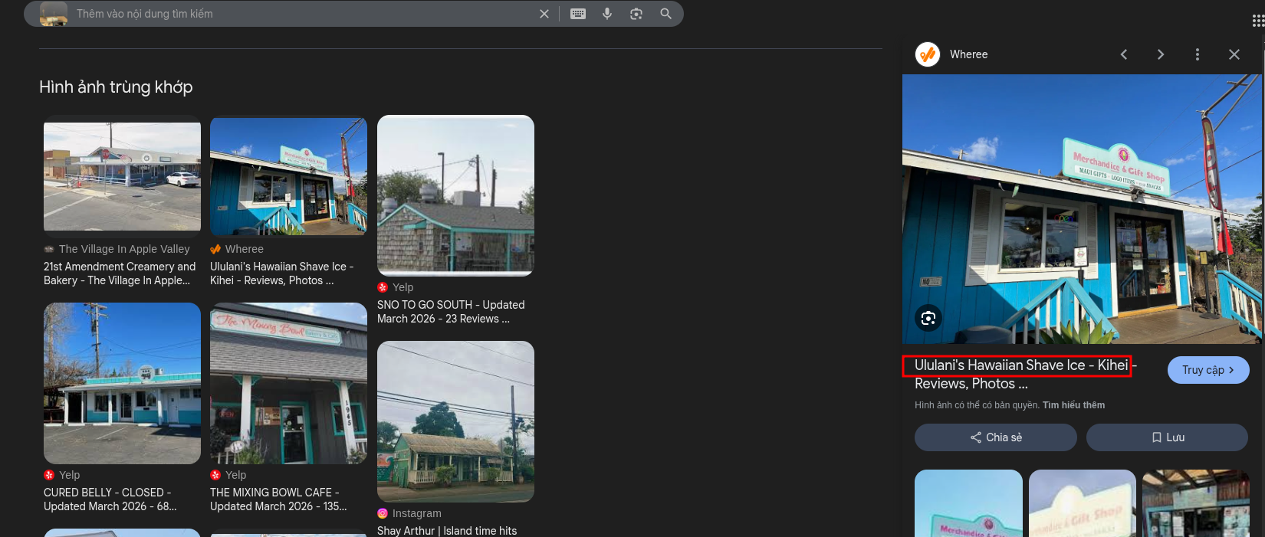Open the Wheree Ululani's blue shop result thumbnail
Image resolution: width=1265 pixels, height=537 pixels.
pyautogui.click(x=288, y=176)
